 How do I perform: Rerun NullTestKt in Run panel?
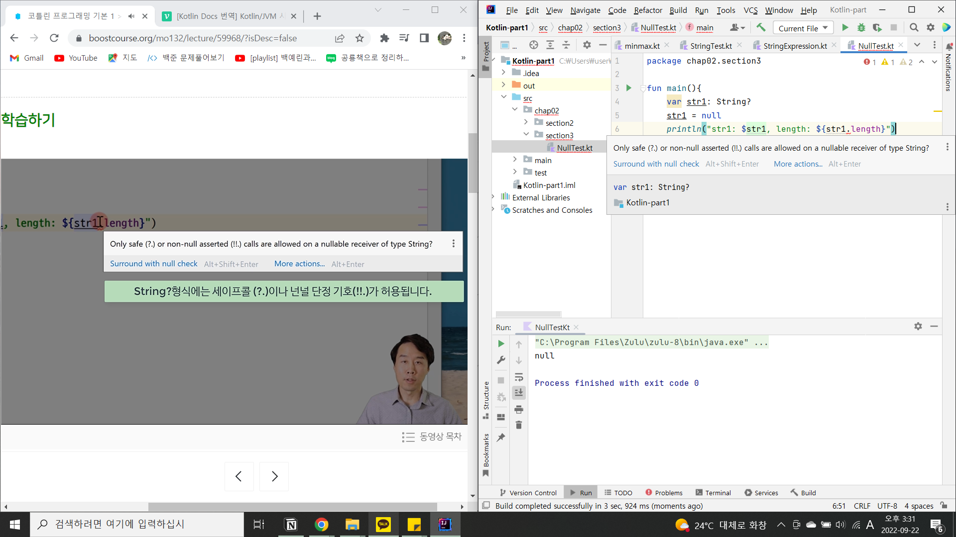[501, 344]
